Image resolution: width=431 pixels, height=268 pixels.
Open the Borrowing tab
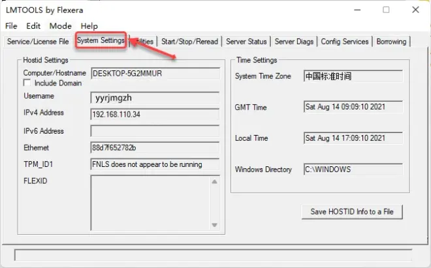coord(391,42)
